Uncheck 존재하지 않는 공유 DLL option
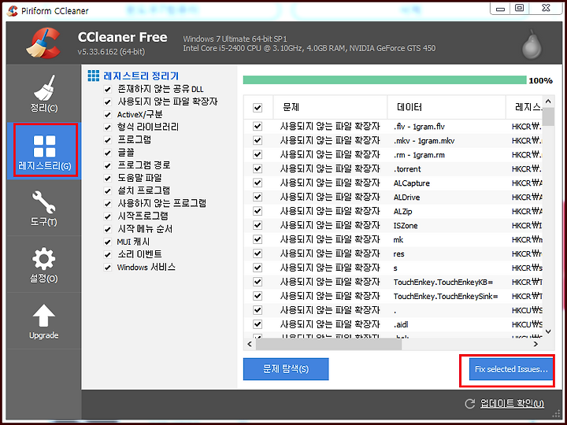This screenshot has height=425, width=567. coord(107,90)
